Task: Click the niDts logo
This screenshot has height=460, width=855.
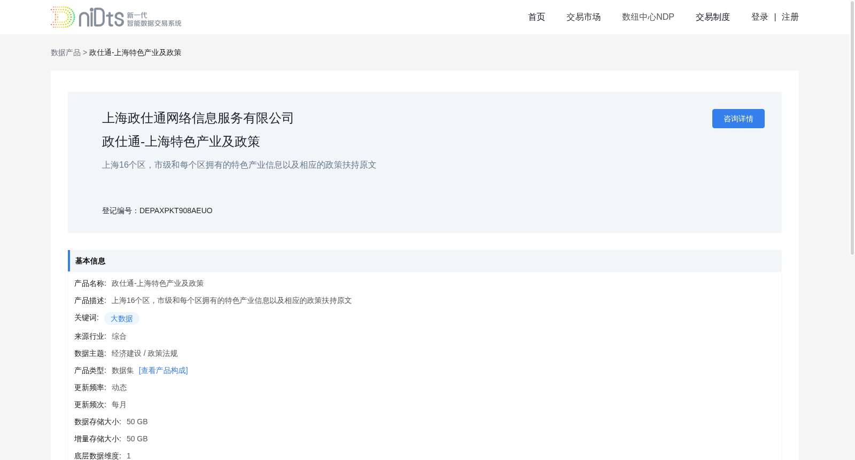Action: [x=116, y=17]
